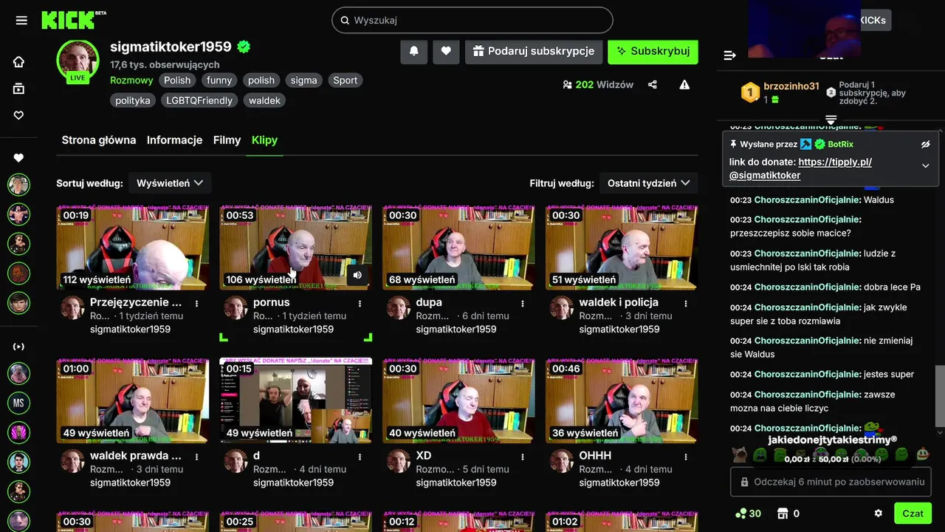Open options for pornus clip
945x532 pixels.
(360, 303)
